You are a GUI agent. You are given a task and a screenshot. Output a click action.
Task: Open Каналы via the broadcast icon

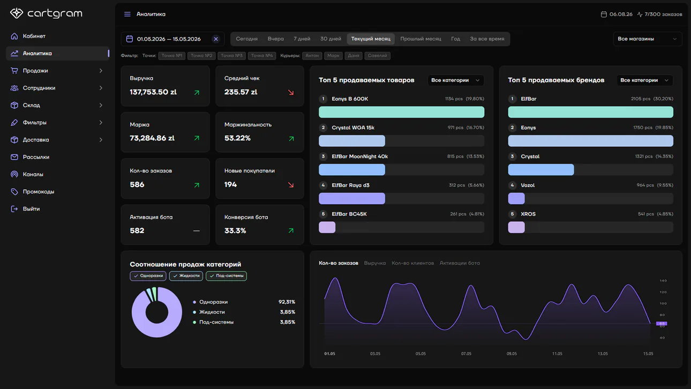14,174
